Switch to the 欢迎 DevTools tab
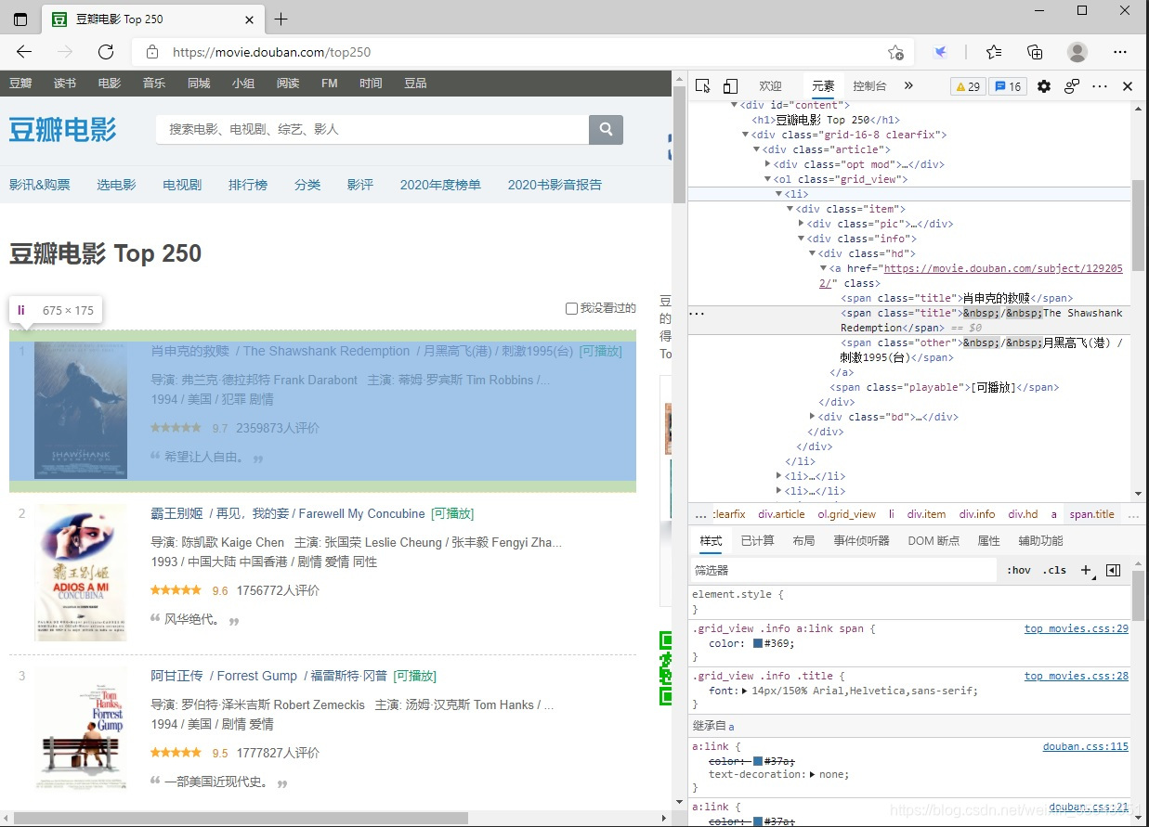The width and height of the screenshot is (1149, 827). point(771,85)
